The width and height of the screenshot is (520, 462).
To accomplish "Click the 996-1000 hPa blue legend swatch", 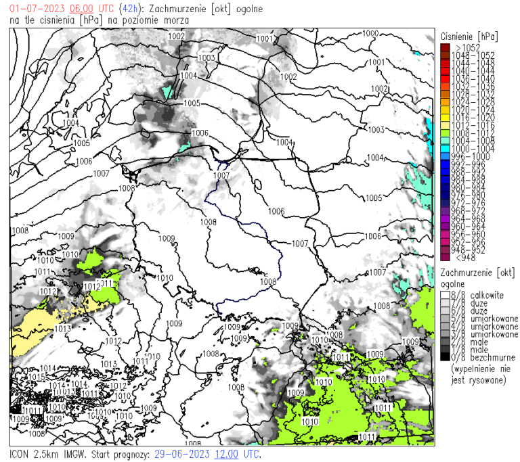I will [x=444, y=156].
